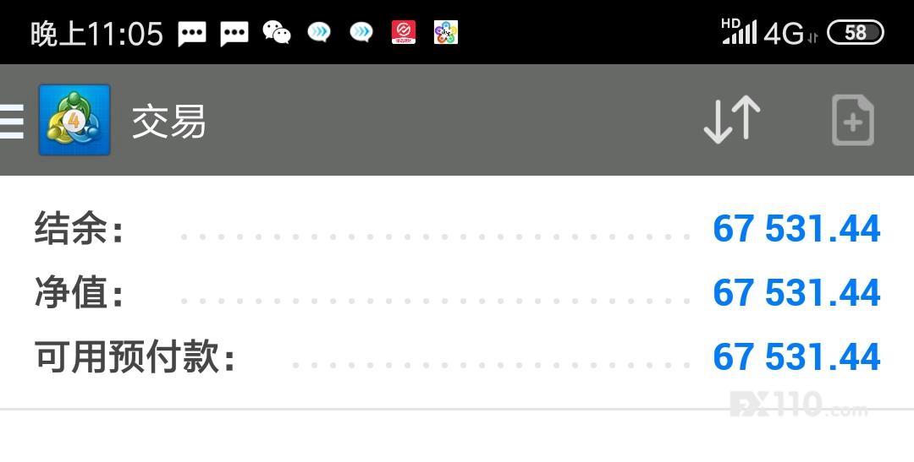Image resolution: width=914 pixels, height=462 pixels.
Task: Select the 可用预付款 free margin label
Action: point(134,357)
